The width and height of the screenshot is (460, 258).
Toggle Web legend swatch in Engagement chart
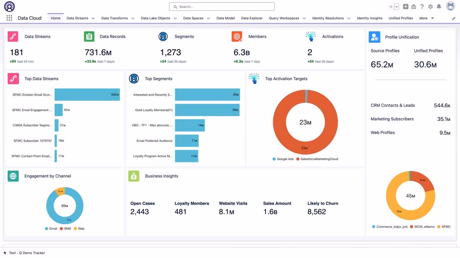pos(75,229)
